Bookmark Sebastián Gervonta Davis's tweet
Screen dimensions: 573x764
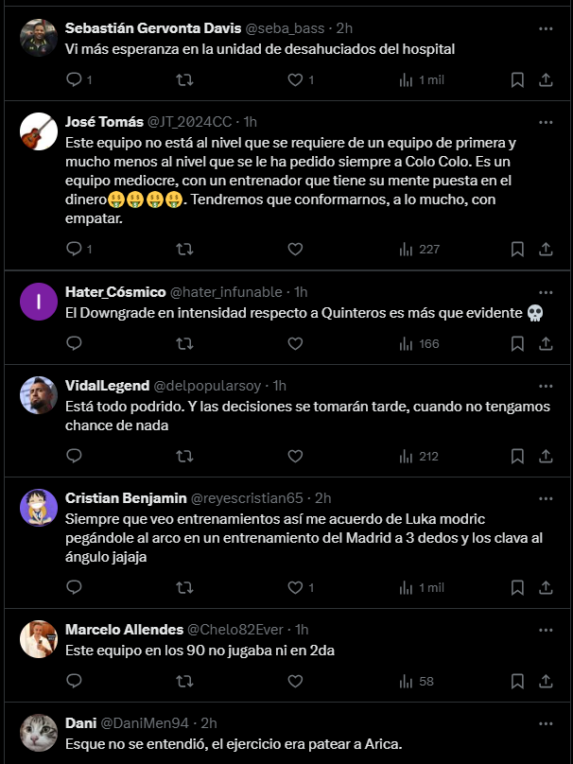517,80
